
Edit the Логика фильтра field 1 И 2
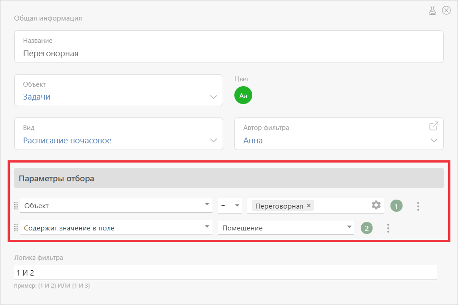click(x=225, y=273)
